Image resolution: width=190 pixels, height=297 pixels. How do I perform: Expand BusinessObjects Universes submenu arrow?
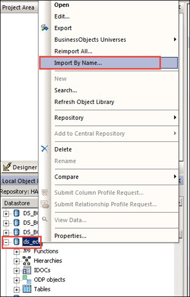tap(175, 40)
